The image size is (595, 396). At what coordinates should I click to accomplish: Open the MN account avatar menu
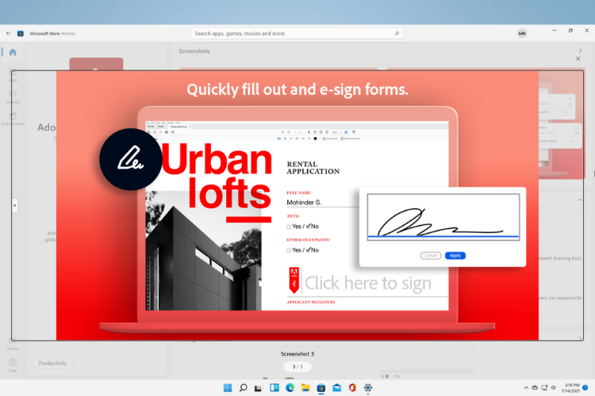pos(522,33)
